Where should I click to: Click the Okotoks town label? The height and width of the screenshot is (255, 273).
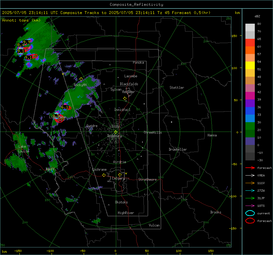[x=121, y=202]
